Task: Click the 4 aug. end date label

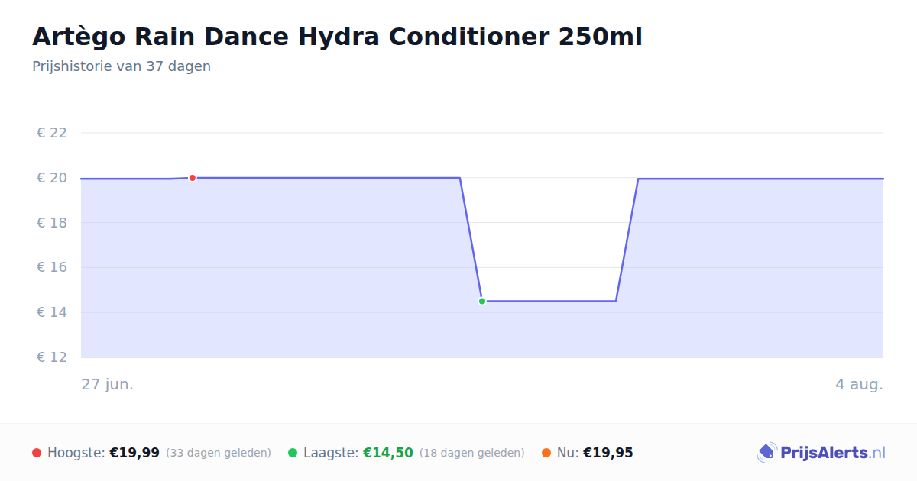Action: point(859,384)
